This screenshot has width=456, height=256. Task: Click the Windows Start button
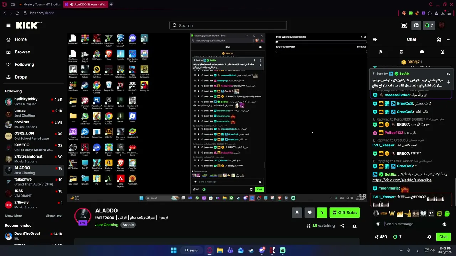(x=173, y=250)
